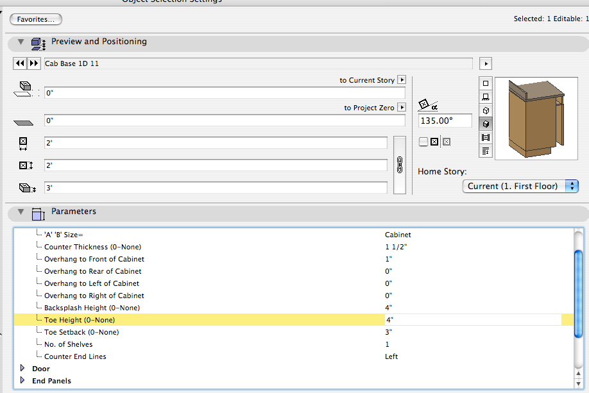The image size is (589, 393).
Task: Click the object height field showing 3'
Action: pyautogui.click(x=216, y=188)
